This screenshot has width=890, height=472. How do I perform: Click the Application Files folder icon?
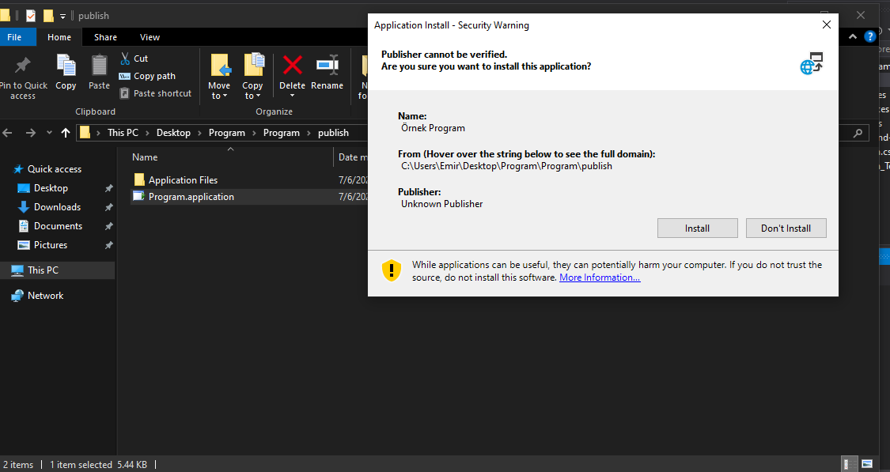tap(139, 179)
